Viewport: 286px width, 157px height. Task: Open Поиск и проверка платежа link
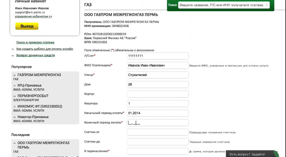point(35,42)
